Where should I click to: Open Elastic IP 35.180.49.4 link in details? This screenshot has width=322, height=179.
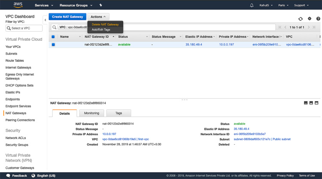pyautogui.click(x=241, y=129)
